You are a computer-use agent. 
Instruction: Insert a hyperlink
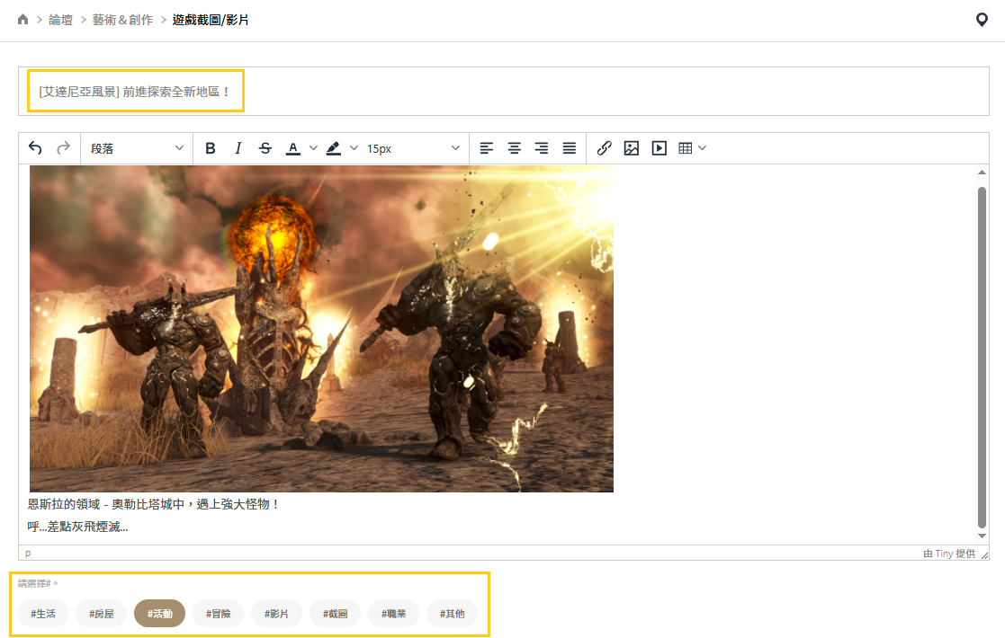point(604,148)
